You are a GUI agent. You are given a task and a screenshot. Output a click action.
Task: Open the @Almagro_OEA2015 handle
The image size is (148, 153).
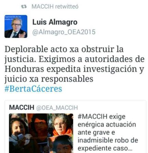click(x=64, y=32)
